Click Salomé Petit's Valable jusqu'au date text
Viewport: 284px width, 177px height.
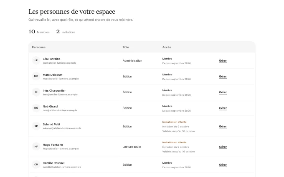pyautogui.click(x=178, y=131)
